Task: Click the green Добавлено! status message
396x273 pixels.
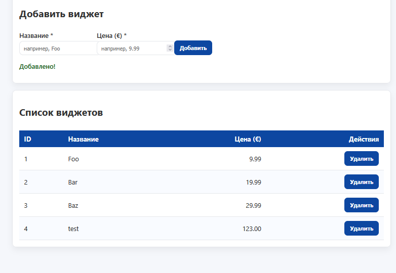Action: pos(37,67)
